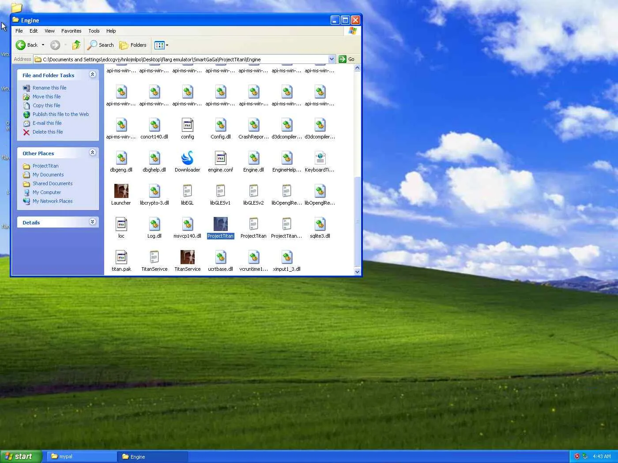Select the TitanSerivce text file icon
The width and height of the screenshot is (618, 463).
click(154, 257)
